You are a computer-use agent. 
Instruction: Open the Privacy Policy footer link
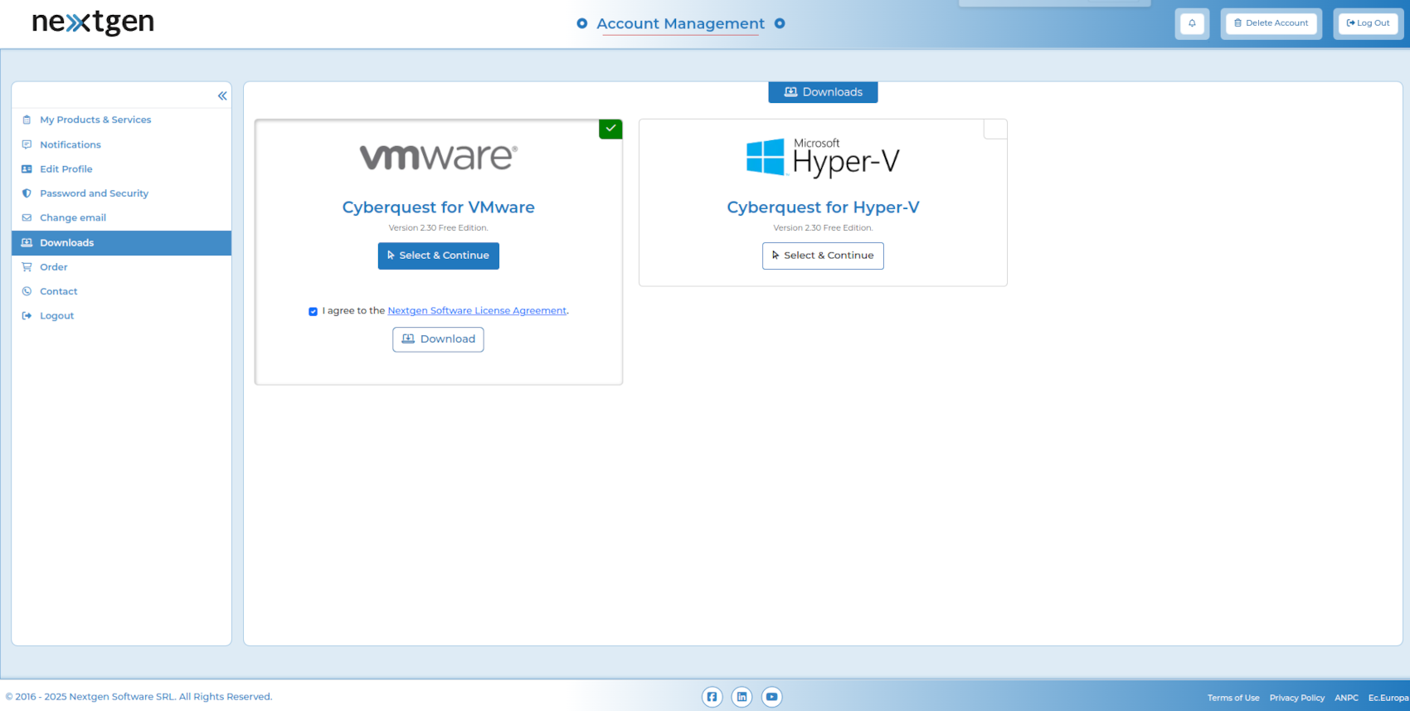[x=1296, y=698]
